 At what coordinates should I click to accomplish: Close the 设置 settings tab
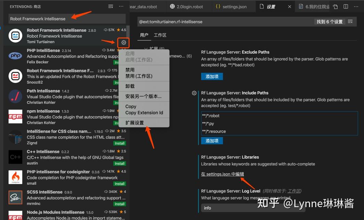pyautogui.click(x=290, y=7)
